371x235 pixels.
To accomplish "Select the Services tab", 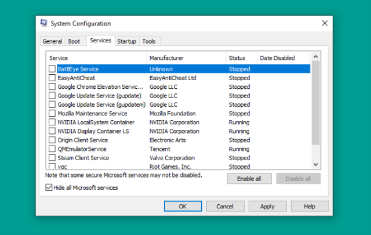I will click(101, 41).
